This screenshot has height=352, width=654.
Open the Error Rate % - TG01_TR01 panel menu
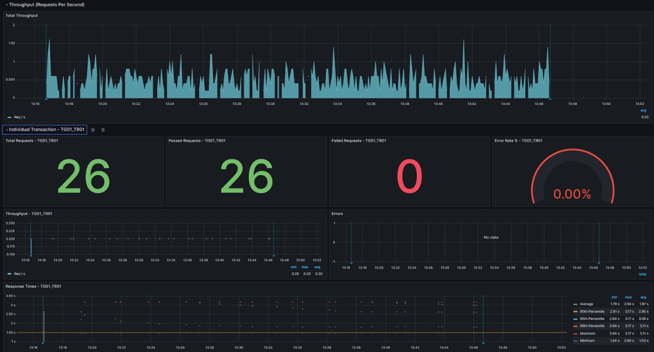coord(518,140)
